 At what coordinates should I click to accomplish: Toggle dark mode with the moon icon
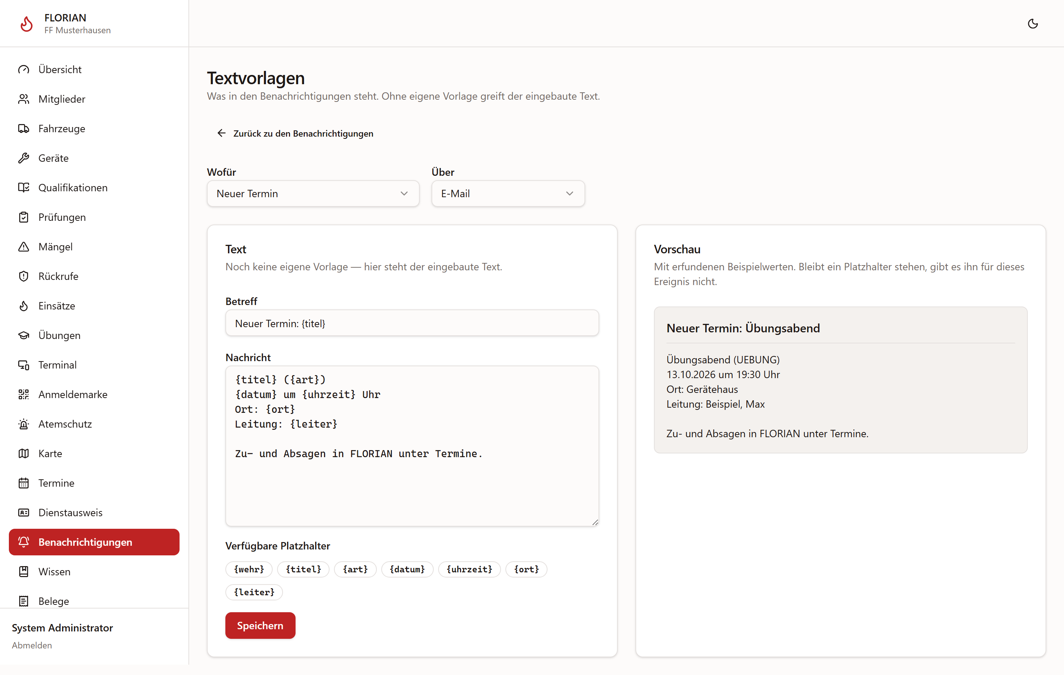coord(1033,23)
